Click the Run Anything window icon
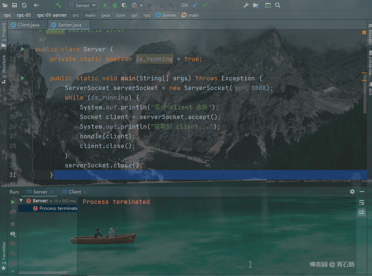This screenshot has height=276, width=372. click(x=268, y=5)
